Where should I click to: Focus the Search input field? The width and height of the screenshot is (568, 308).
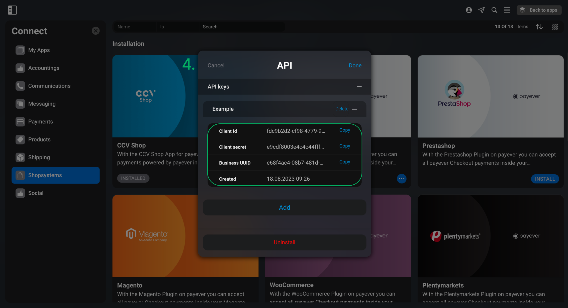coord(242,27)
